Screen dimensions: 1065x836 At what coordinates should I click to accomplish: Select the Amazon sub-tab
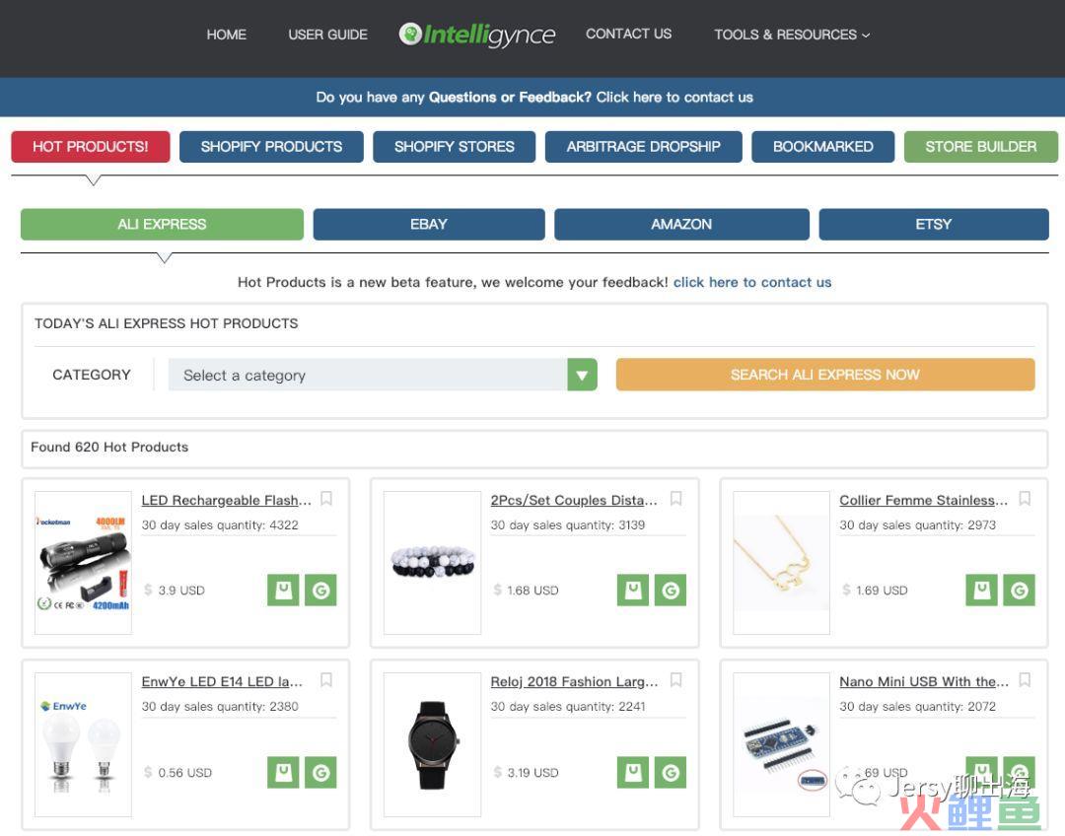[682, 224]
